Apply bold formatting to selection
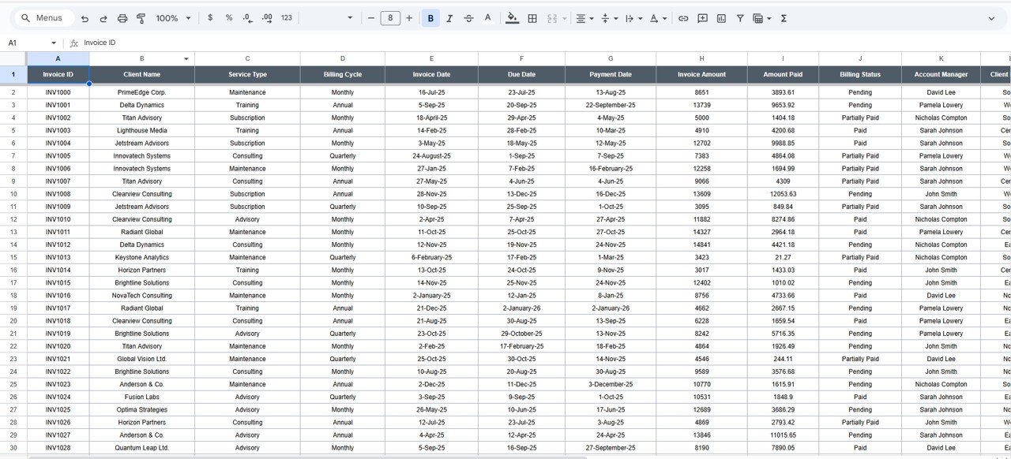1011x459 pixels. [x=430, y=17]
